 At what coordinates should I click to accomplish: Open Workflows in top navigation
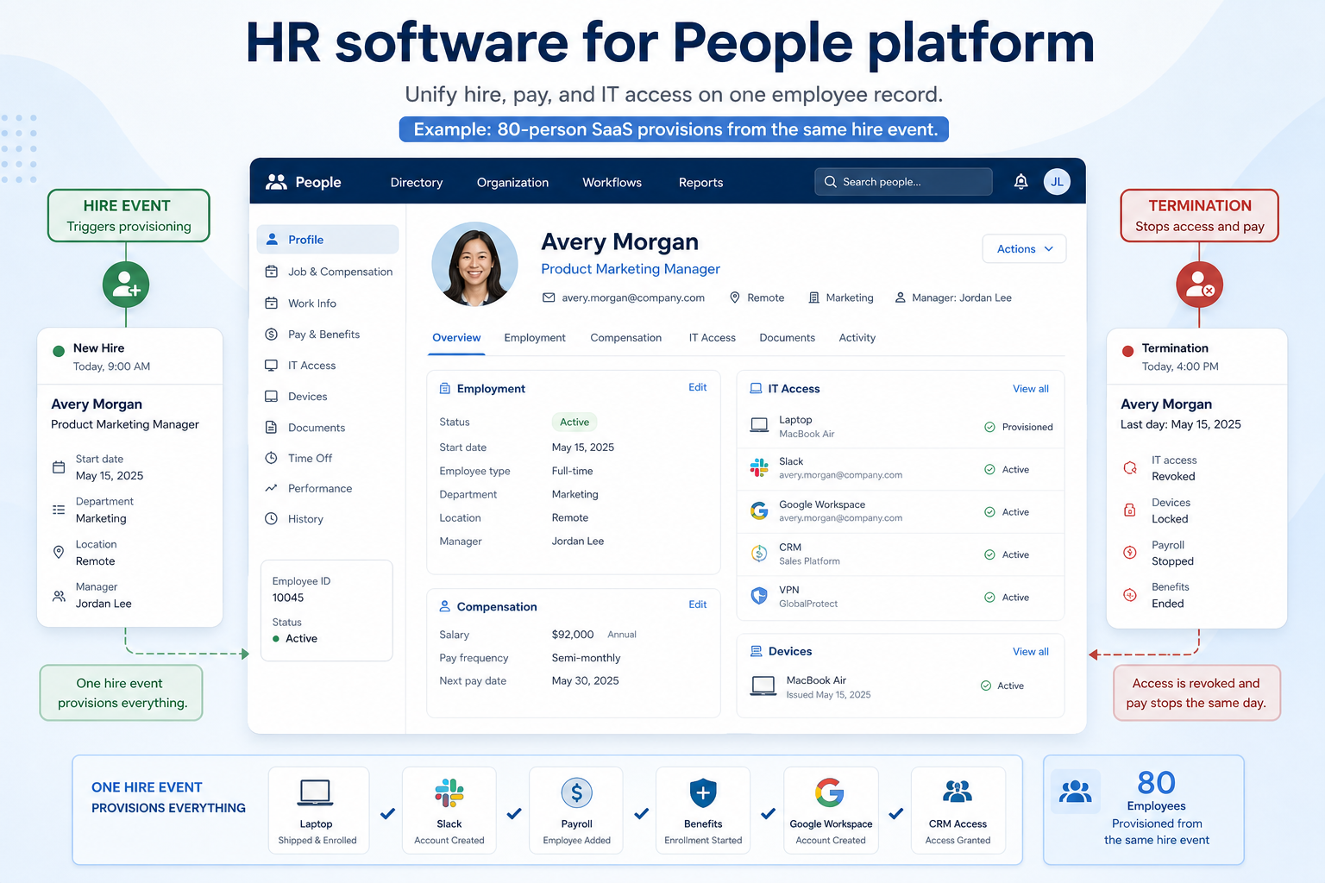point(612,183)
